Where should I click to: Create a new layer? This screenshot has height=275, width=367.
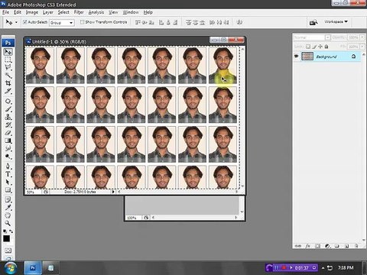coord(347,246)
